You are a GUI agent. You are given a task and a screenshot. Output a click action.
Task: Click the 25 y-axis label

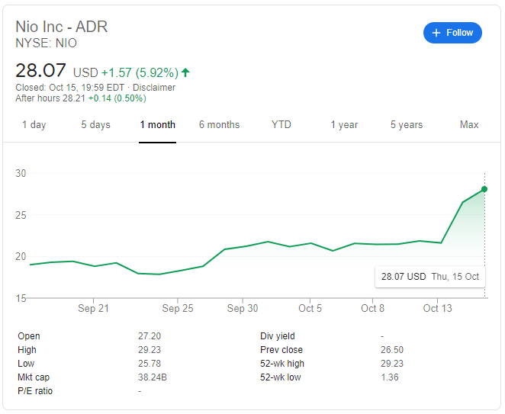(21, 215)
